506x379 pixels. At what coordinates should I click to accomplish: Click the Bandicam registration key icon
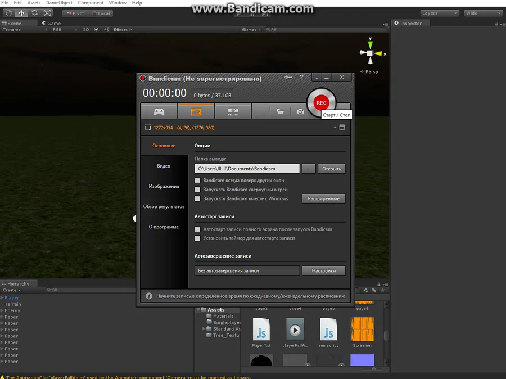pos(288,78)
